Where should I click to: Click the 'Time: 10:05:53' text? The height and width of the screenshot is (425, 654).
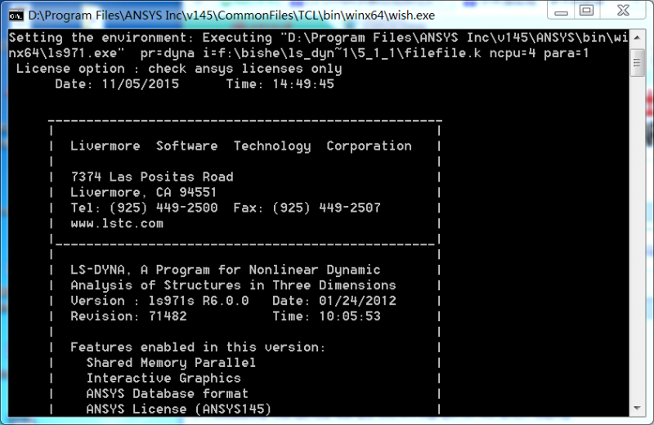(x=326, y=316)
